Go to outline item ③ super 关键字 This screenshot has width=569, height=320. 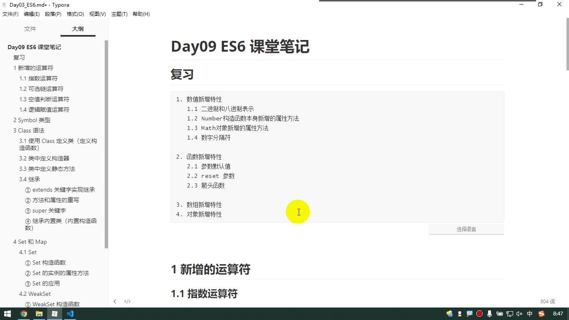coord(45,210)
